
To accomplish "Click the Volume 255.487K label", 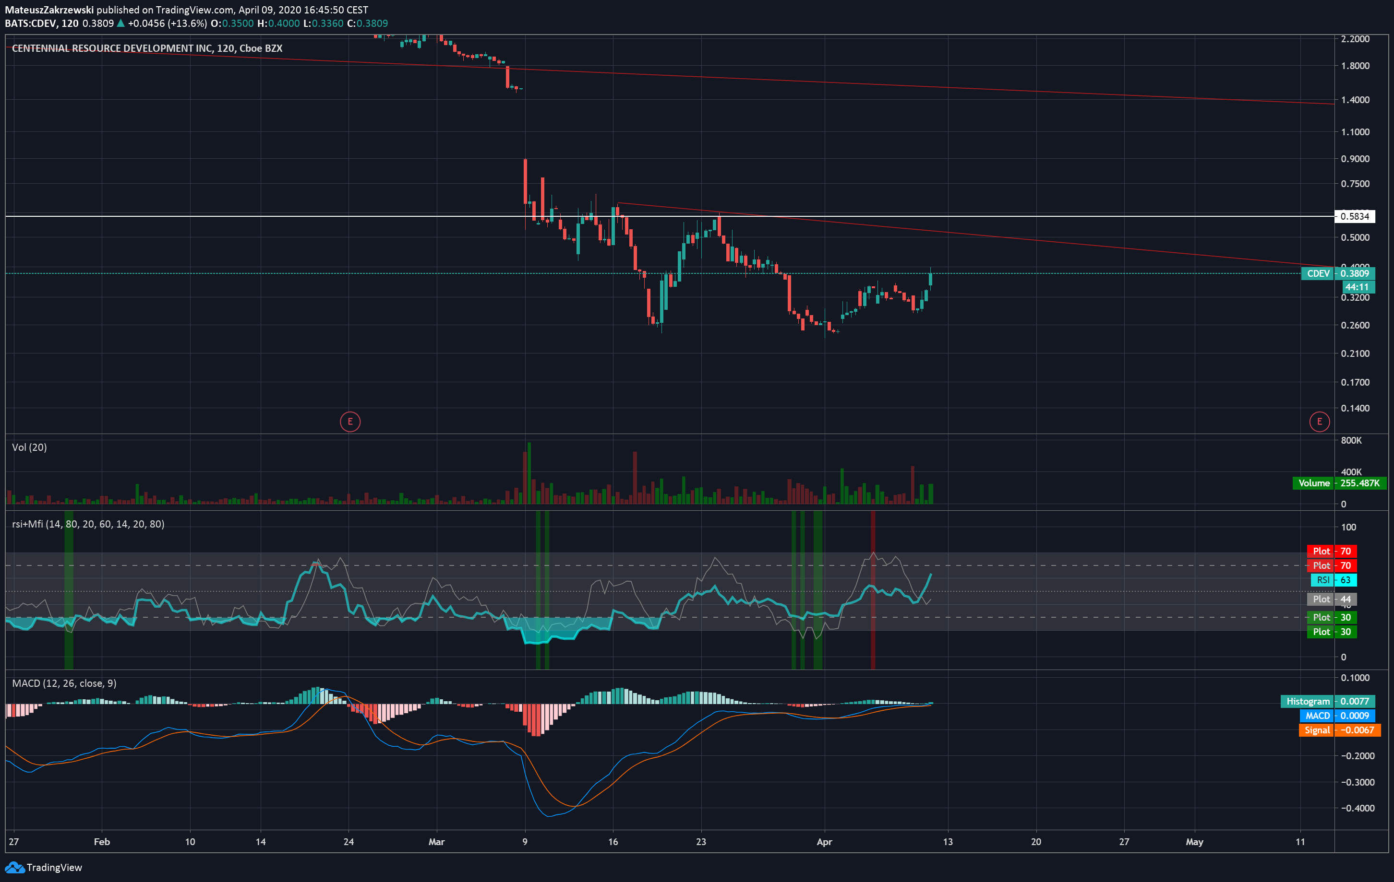I will coord(1340,483).
